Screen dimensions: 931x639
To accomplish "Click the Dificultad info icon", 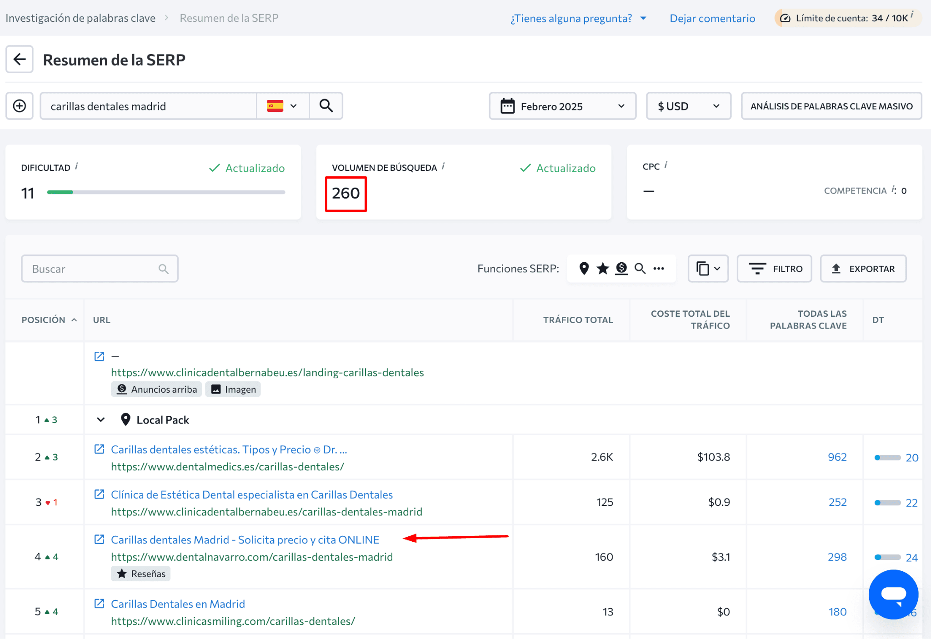I will pos(76,166).
